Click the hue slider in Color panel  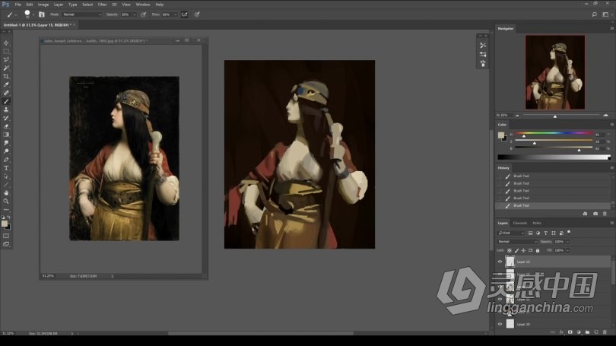554,133
